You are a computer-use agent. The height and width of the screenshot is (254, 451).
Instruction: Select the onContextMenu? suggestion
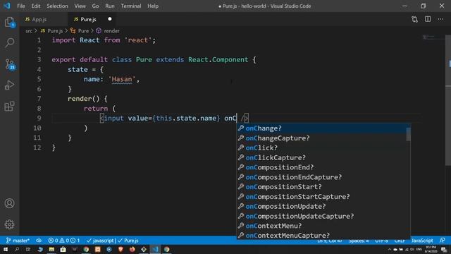[321, 226]
